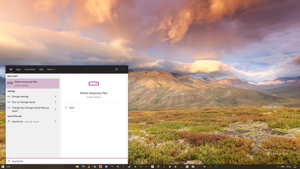
Task: Switch to the All search tab
Action: pos(11,69)
